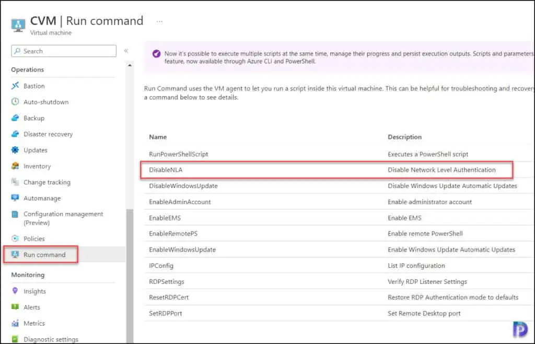Viewport: 535px width, 344px height.
Task: Go to Backup settings
Action: 34,118
